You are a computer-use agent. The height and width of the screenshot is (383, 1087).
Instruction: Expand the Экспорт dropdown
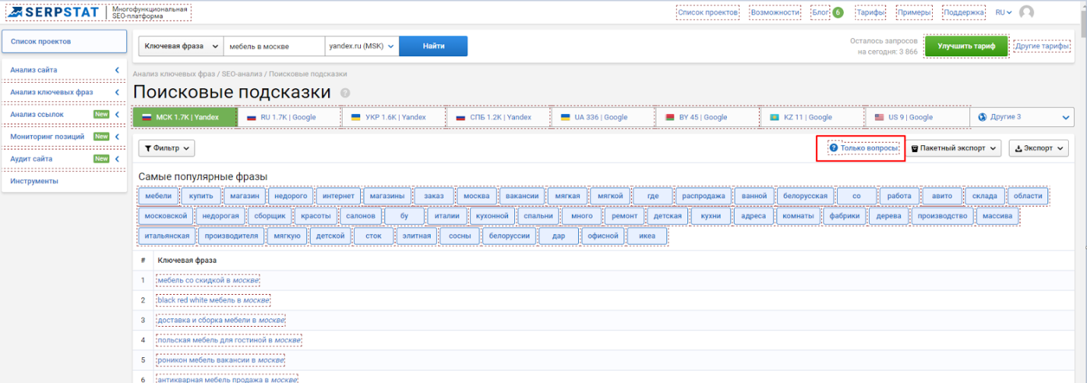[x=1038, y=148]
